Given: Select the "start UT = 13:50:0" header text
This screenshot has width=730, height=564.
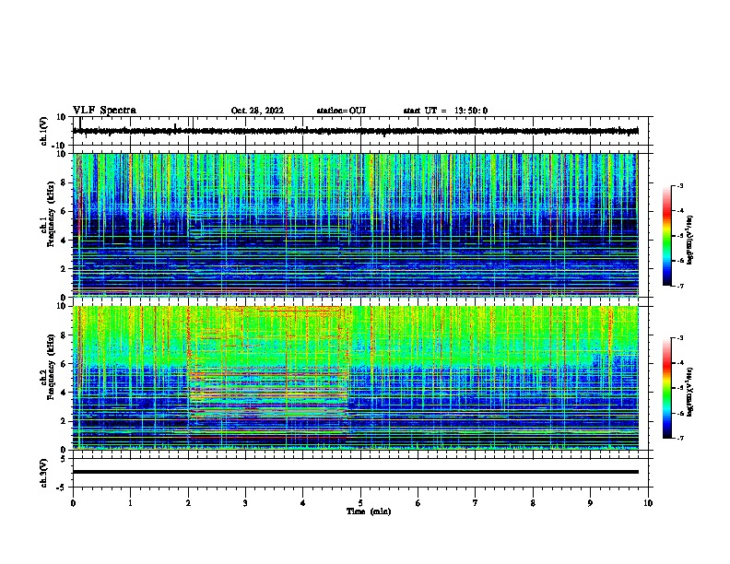Looking at the screenshot, I should (445, 111).
